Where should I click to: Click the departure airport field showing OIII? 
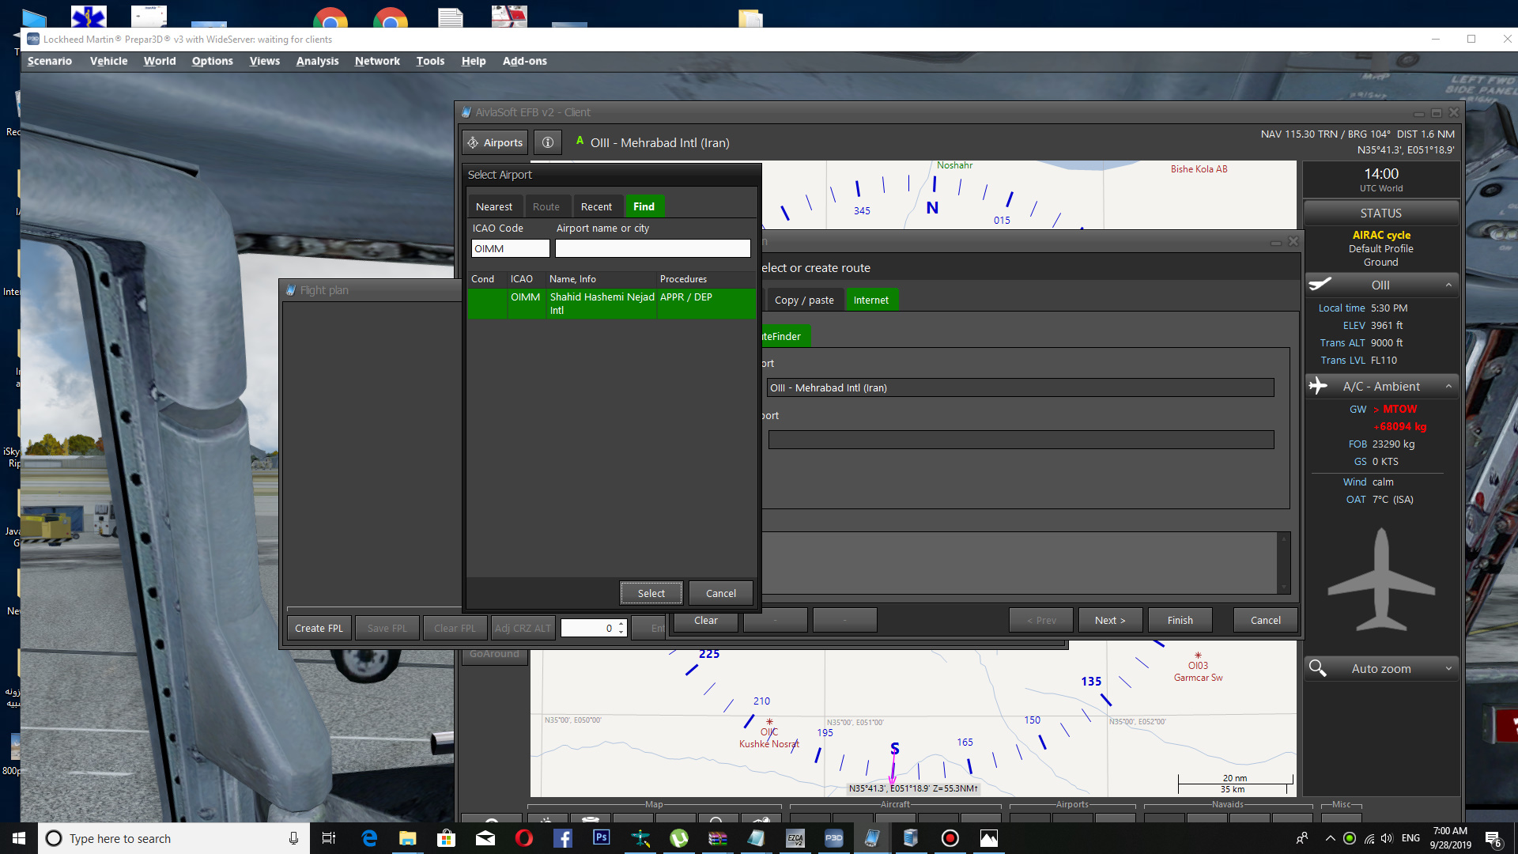[x=1020, y=387]
